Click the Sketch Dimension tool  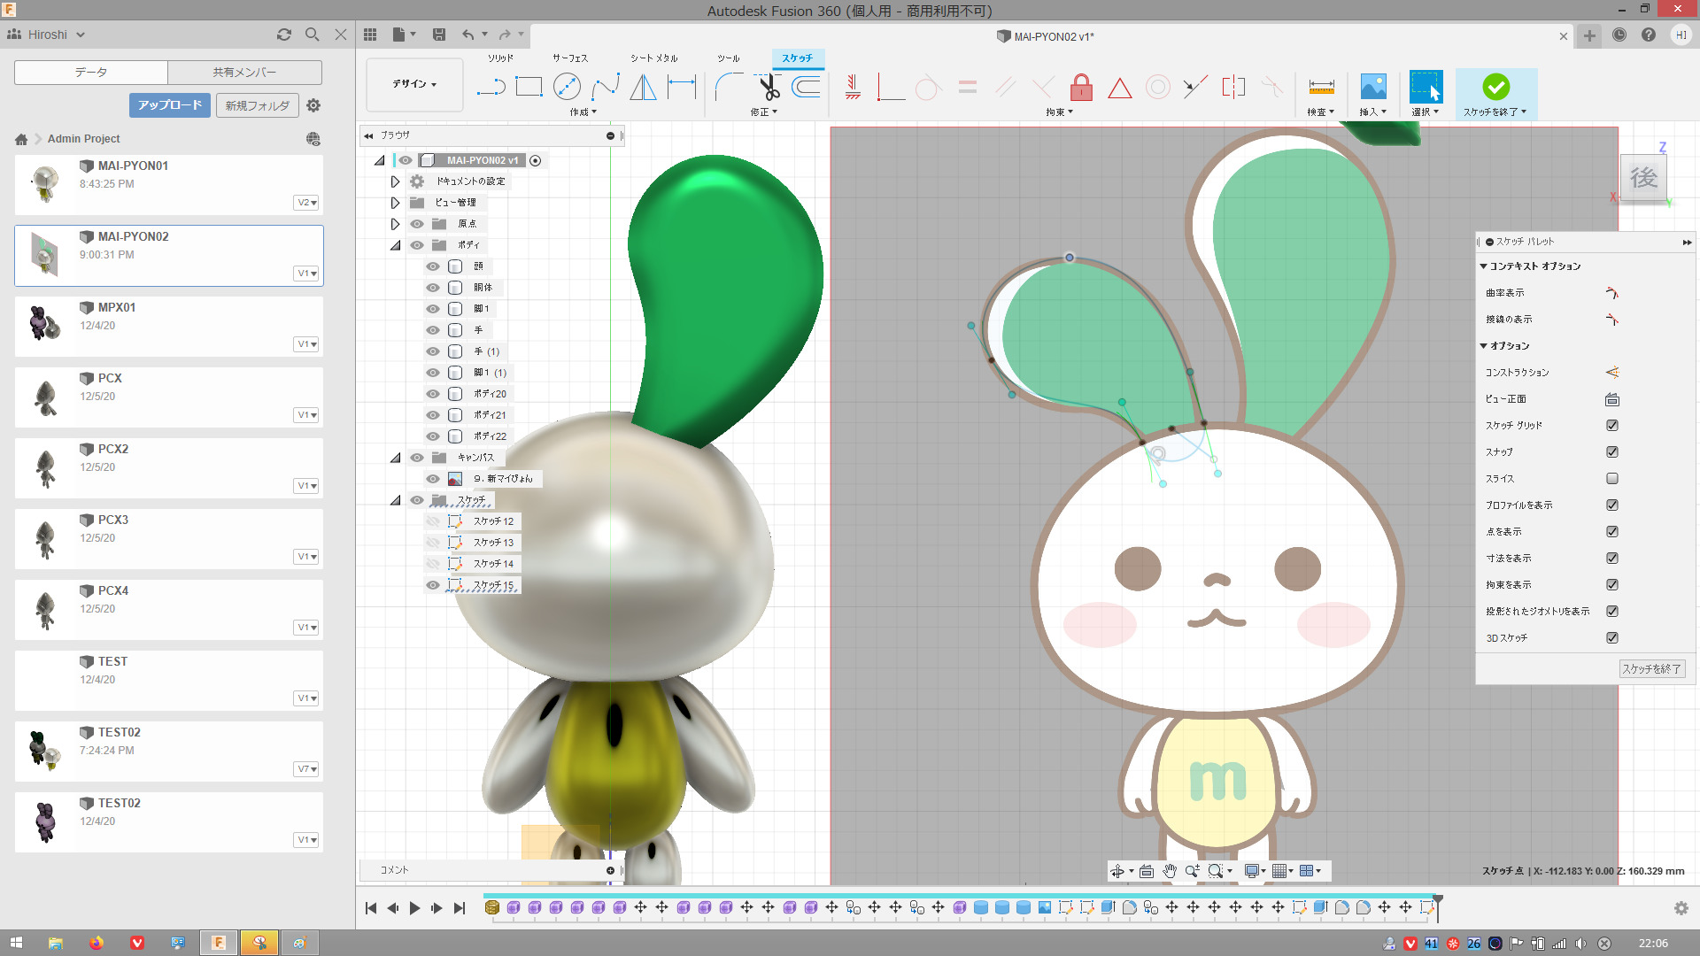click(x=681, y=87)
